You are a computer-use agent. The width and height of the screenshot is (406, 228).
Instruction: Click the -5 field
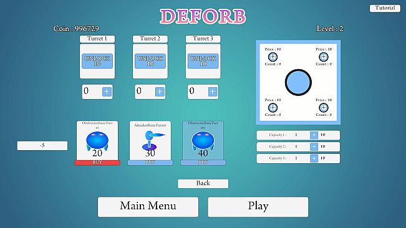click(42, 146)
